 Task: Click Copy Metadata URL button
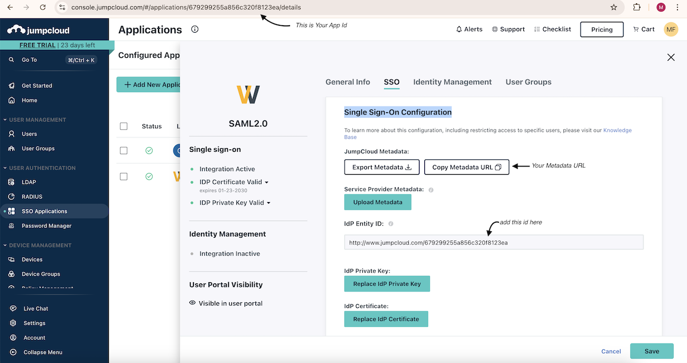click(467, 167)
